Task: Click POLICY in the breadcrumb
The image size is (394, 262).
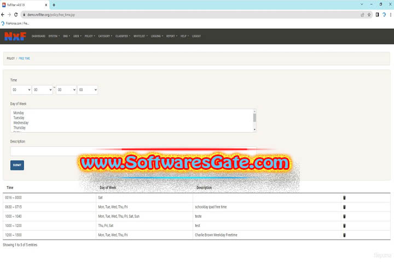Action: coord(10,58)
